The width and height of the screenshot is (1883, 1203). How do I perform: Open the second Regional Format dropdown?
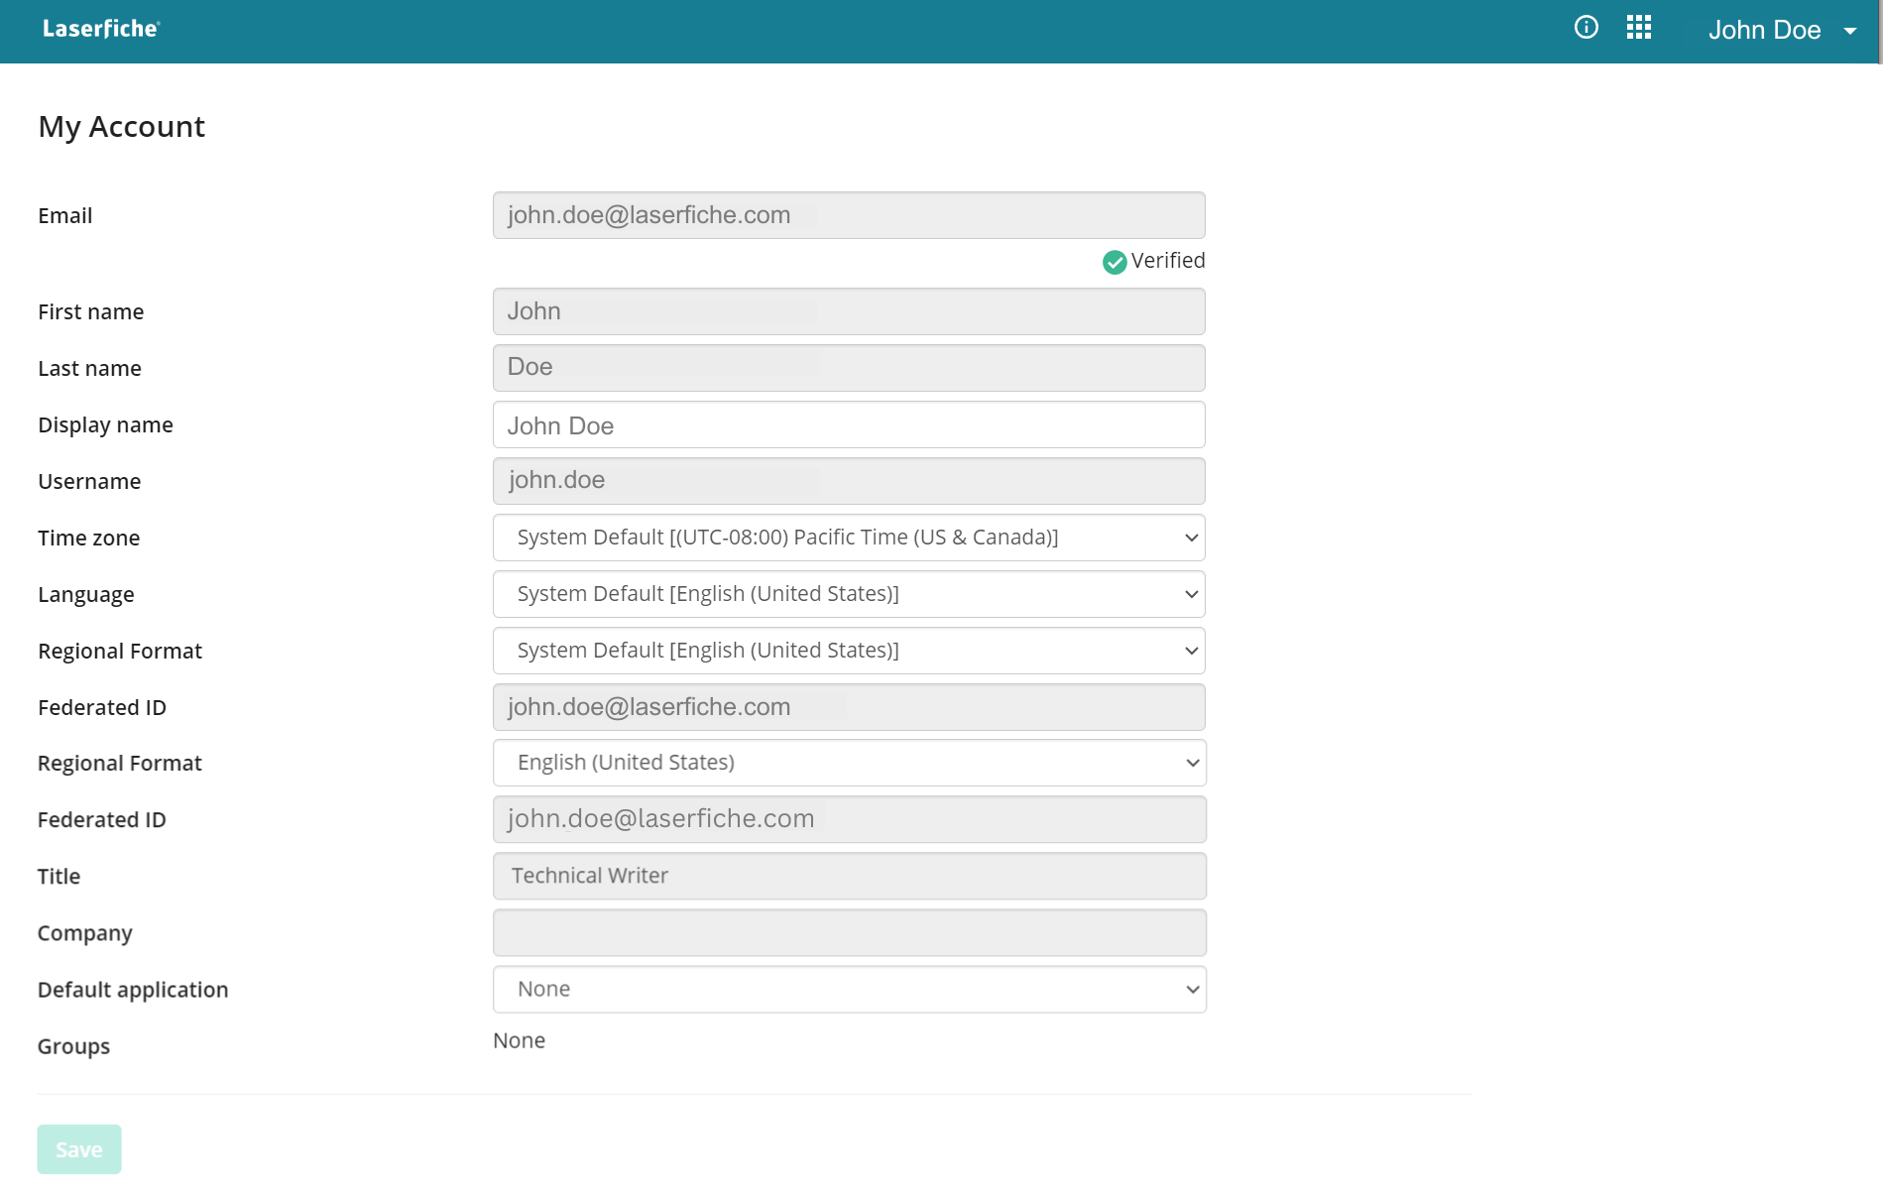click(848, 763)
